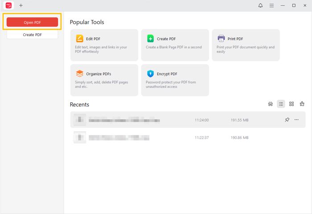Screen dimensions: 312x214
Task: Select the Create PDF card title
Action: coord(166,39)
